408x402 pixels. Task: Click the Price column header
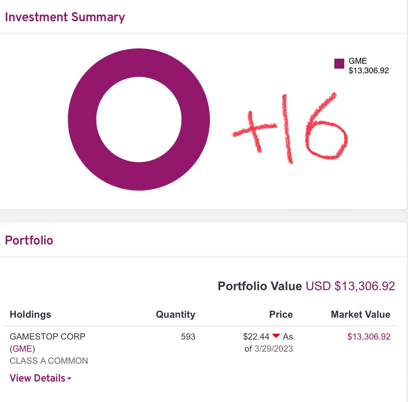pyautogui.click(x=281, y=314)
